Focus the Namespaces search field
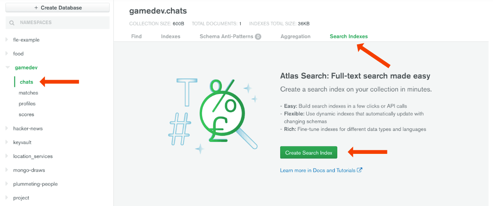This screenshot has width=493, height=206. pos(62,23)
